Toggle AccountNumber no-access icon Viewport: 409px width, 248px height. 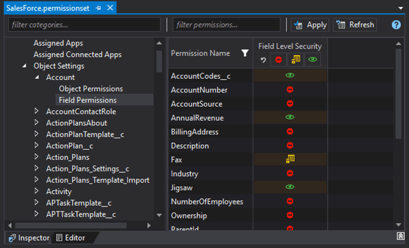point(290,90)
